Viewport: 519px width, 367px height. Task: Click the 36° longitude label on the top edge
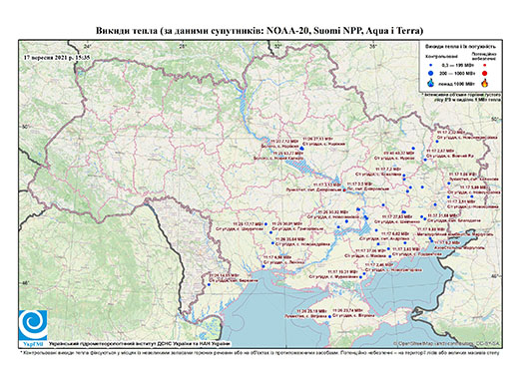[373, 46]
